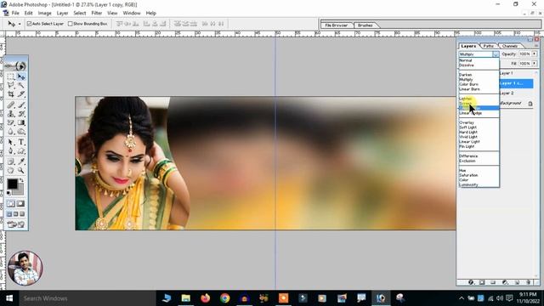Select the History Brush tool
The width and height of the screenshot is (544, 306).
pos(21,113)
